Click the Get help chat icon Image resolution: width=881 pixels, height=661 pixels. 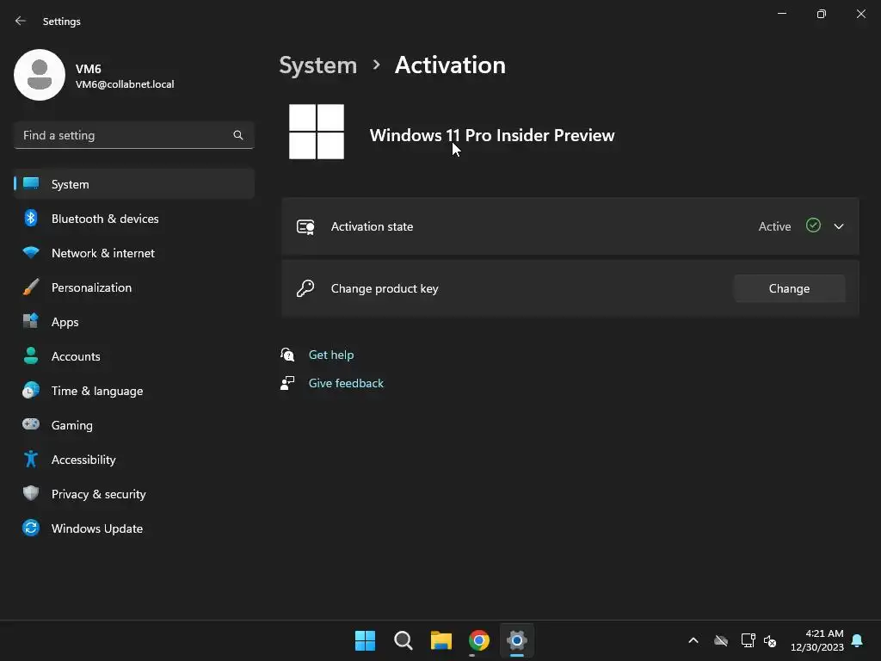pos(287,354)
